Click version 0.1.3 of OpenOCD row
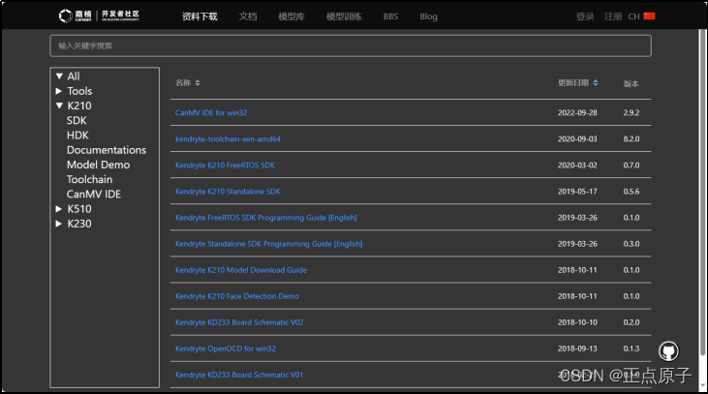 coord(631,349)
